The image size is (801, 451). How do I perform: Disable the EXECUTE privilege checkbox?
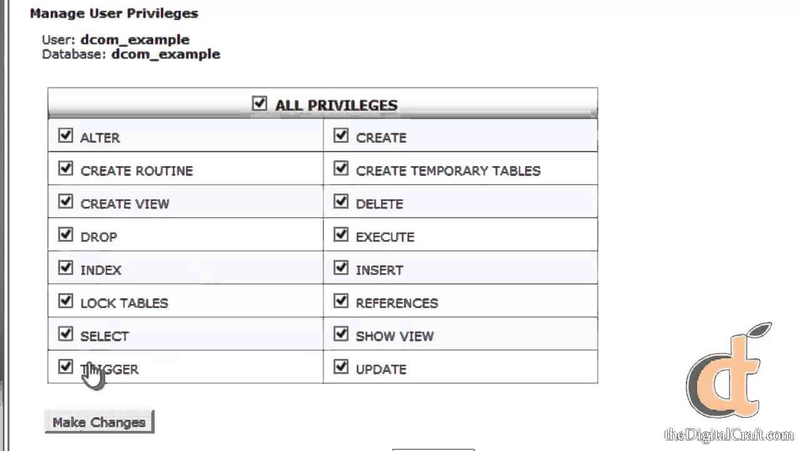(341, 235)
